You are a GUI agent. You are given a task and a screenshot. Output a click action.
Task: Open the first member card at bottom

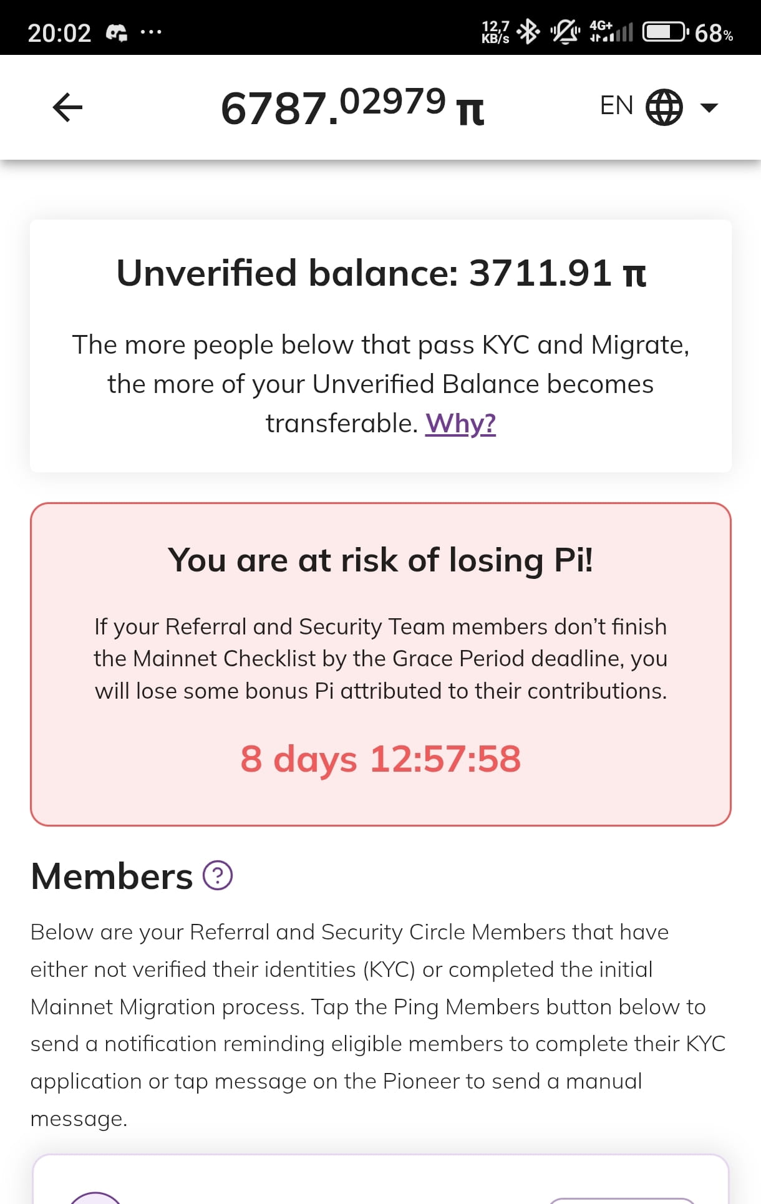tap(380, 1179)
